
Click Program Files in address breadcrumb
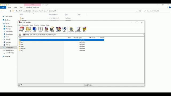coord(37,11)
